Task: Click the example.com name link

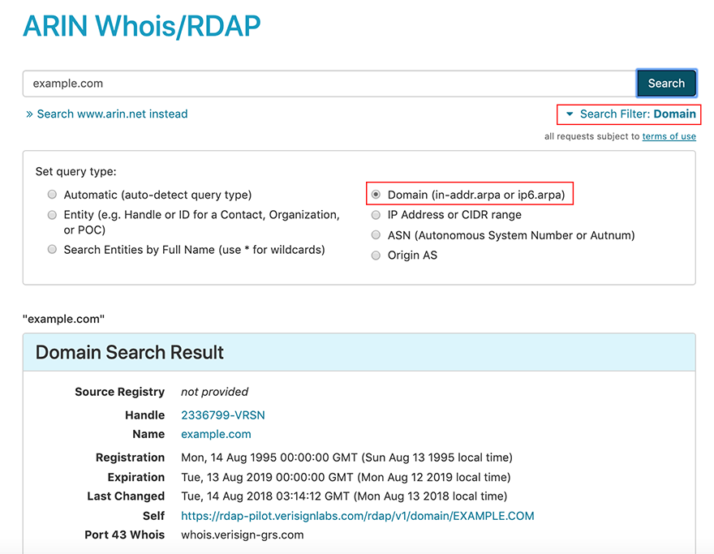Action: coord(215,434)
